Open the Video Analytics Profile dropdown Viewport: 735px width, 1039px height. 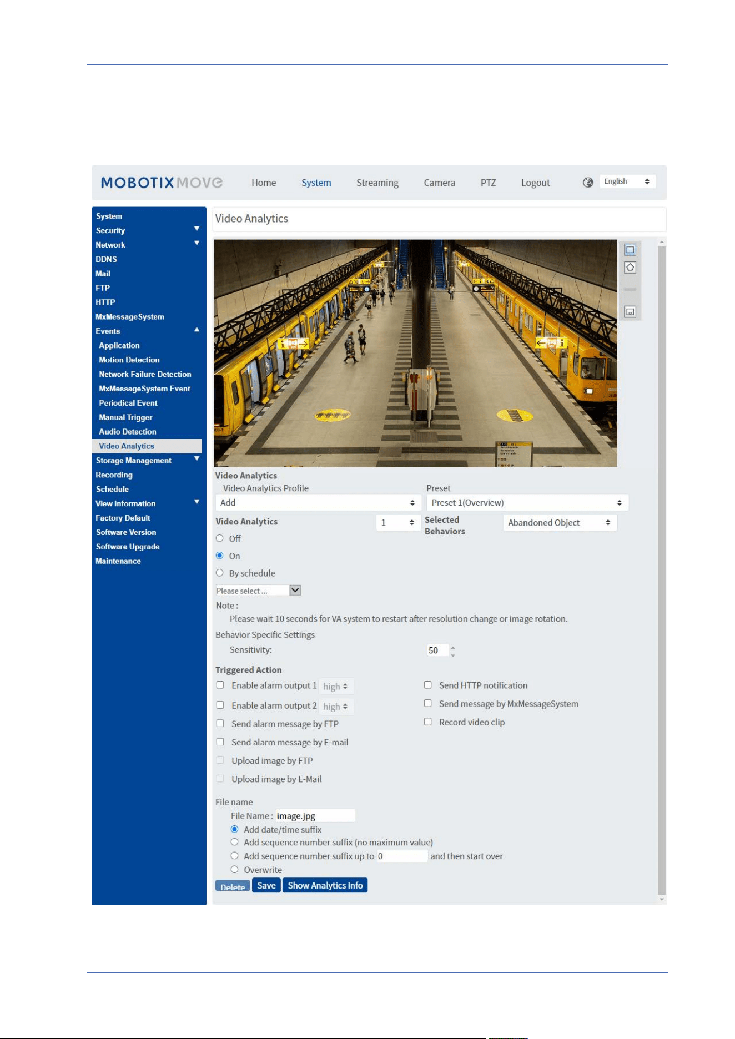[318, 502]
